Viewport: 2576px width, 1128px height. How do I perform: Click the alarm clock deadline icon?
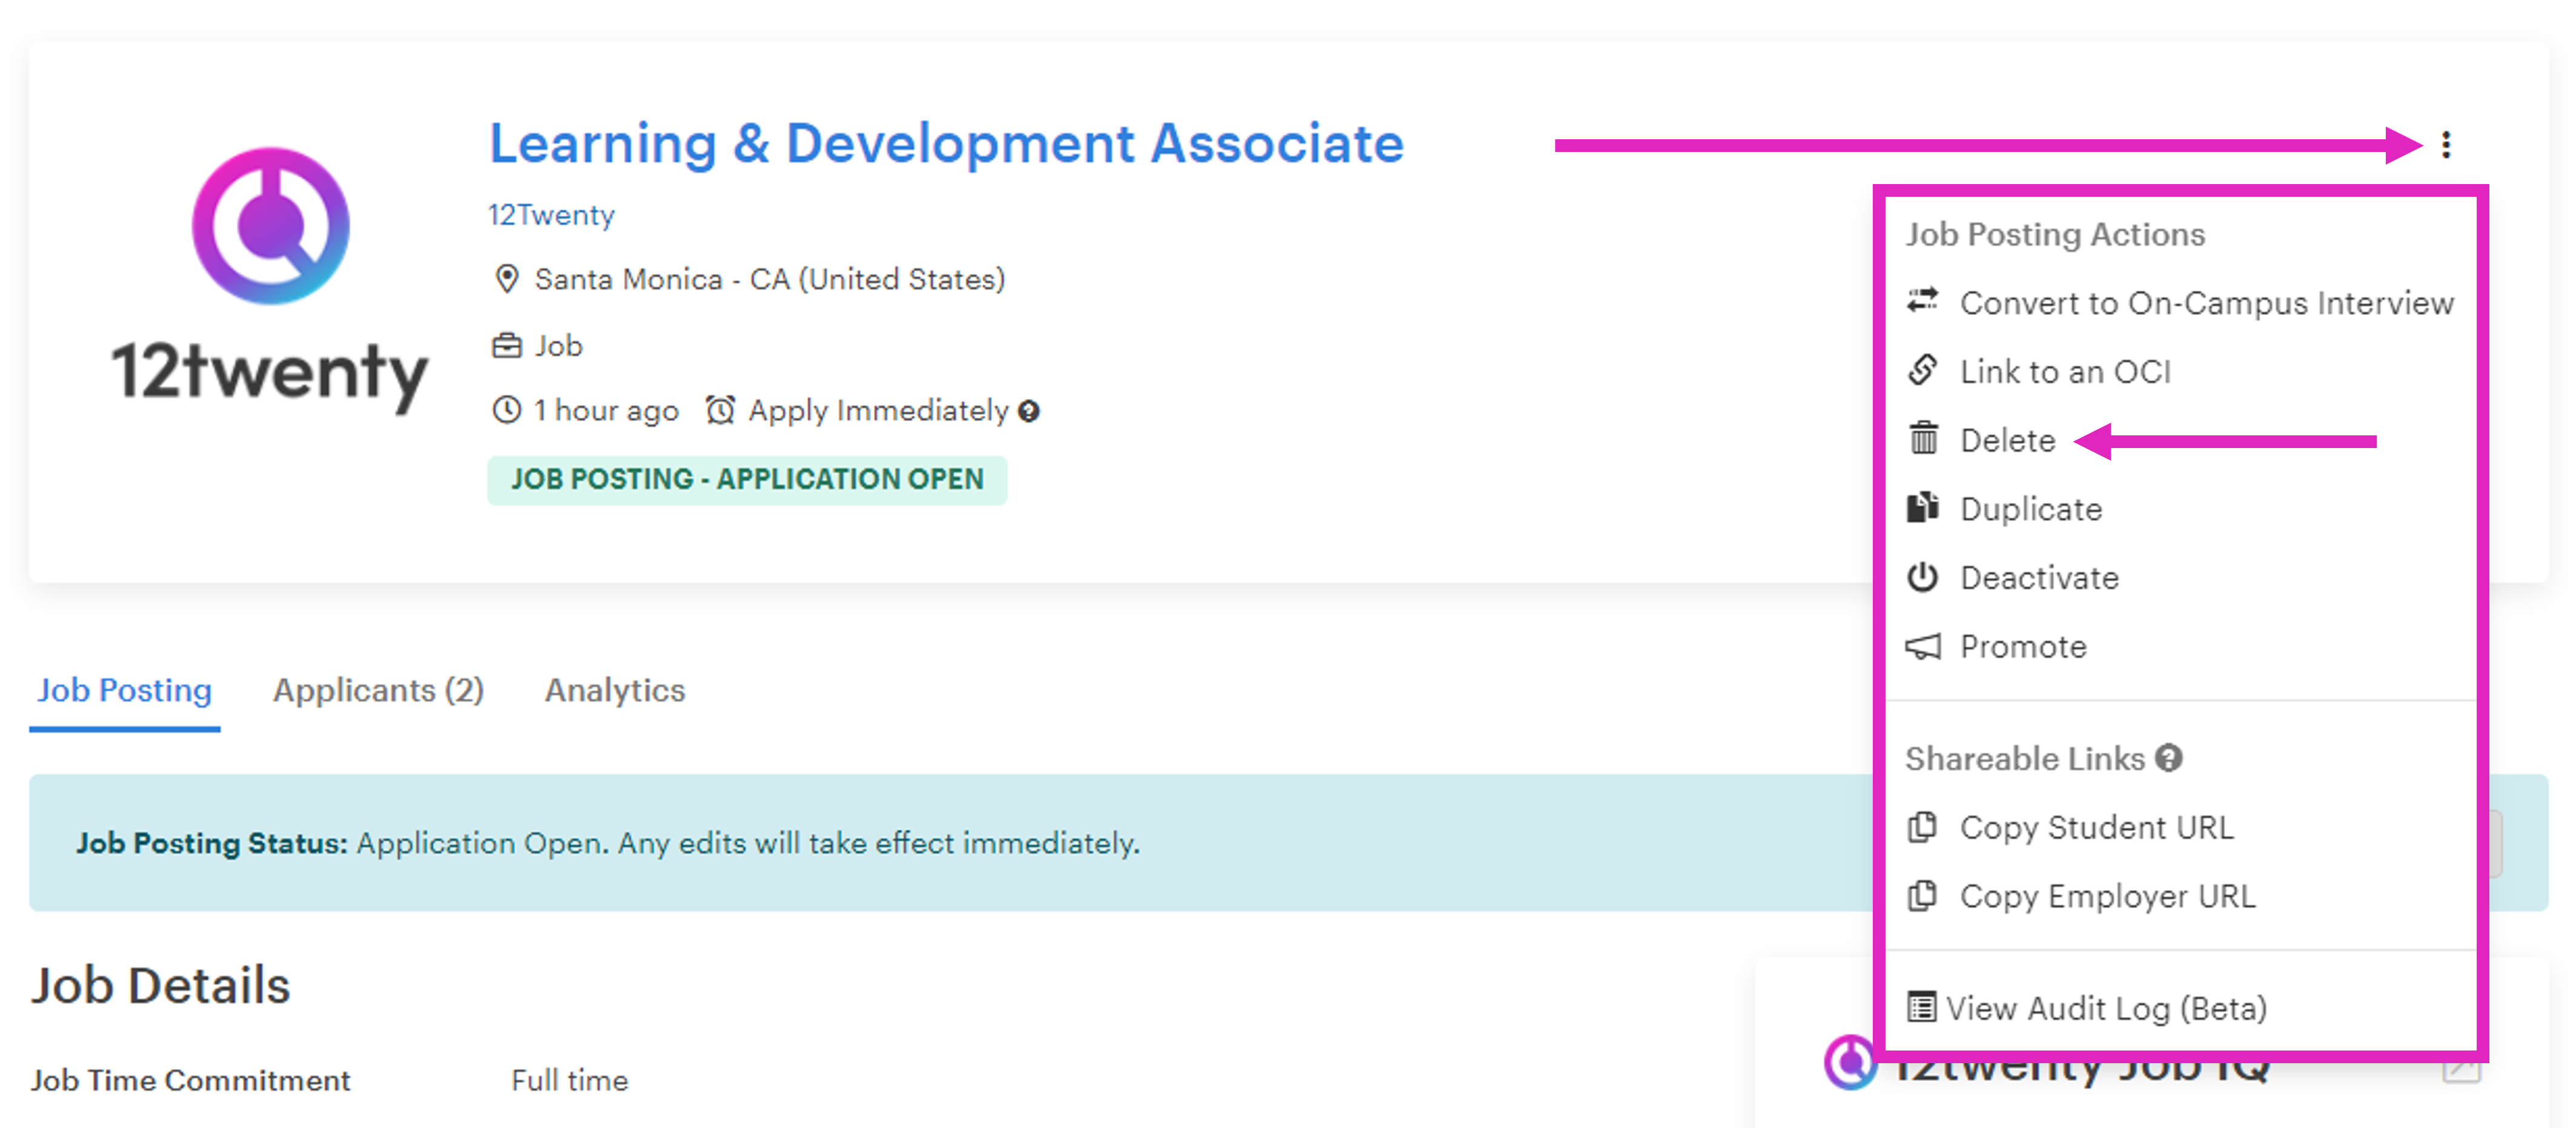(x=720, y=410)
